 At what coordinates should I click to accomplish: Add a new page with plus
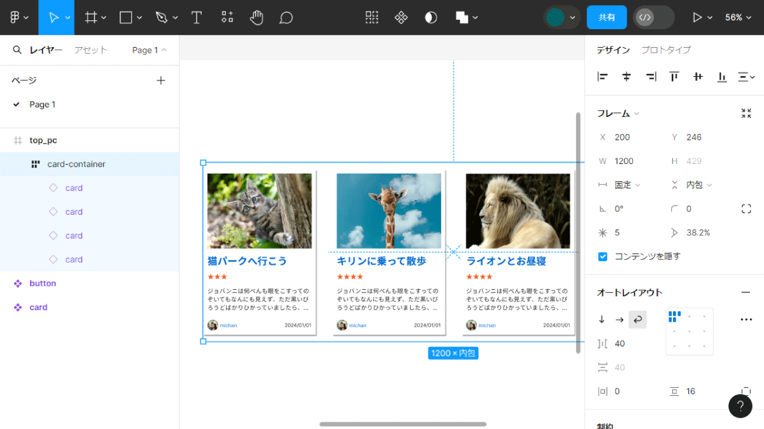pos(161,80)
